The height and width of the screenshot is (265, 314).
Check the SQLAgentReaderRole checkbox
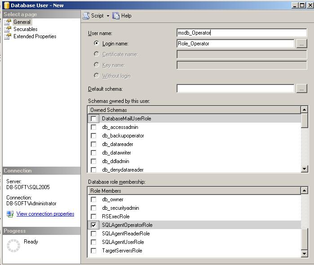point(93,234)
